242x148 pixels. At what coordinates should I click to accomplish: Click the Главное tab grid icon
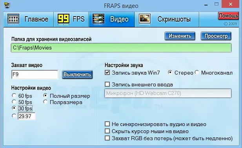13,19
